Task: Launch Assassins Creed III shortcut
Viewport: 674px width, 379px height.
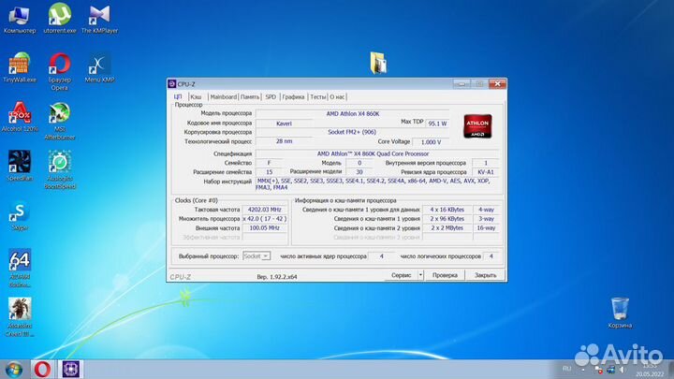Action: click(20, 317)
